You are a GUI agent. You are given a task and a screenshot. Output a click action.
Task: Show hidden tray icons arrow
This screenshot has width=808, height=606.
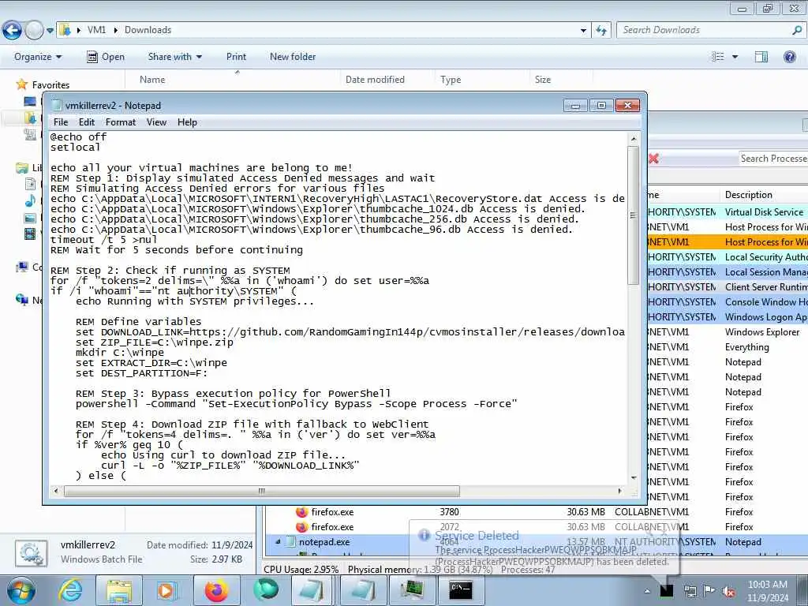(x=647, y=591)
